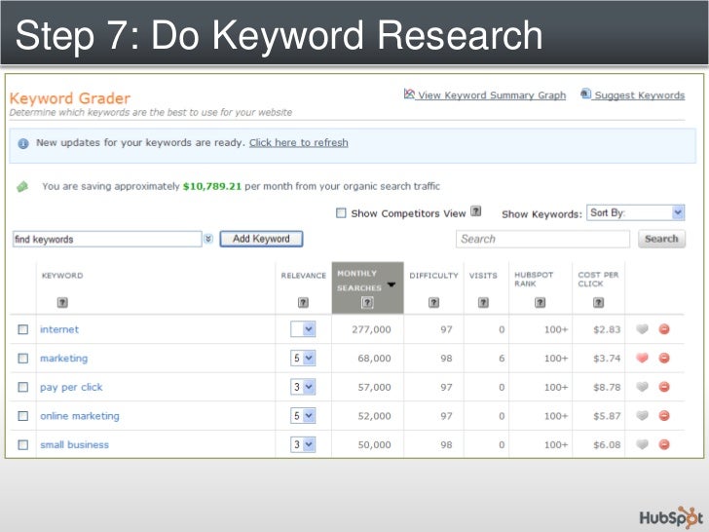This screenshot has width=709, height=532.
Task: Open relevance dropdown for small business
Action: (303, 444)
